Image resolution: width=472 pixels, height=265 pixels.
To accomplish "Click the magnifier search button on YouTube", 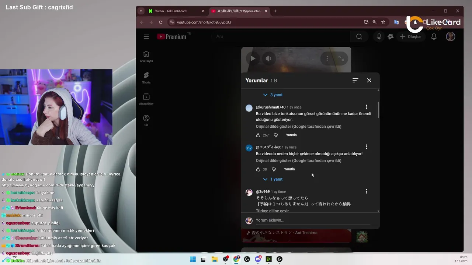I will (x=359, y=36).
